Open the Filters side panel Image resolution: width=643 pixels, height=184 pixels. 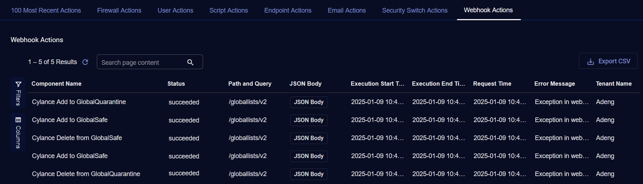pyautogui.click(x=18, y=93)
